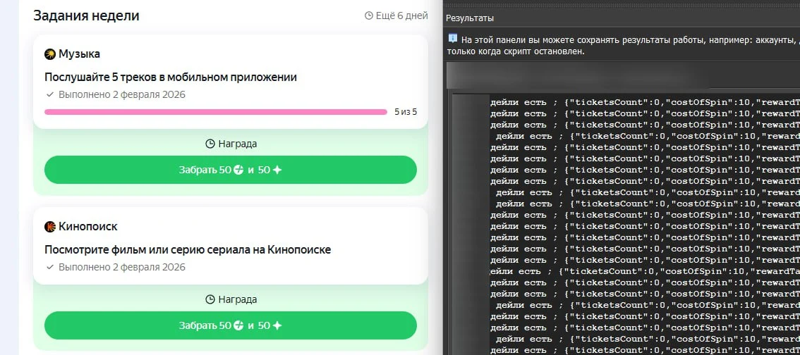Click the hint text На этой панели вы можете сохранять
The height and width of the screenshot is (355, 800).
(x=630, y=40)
